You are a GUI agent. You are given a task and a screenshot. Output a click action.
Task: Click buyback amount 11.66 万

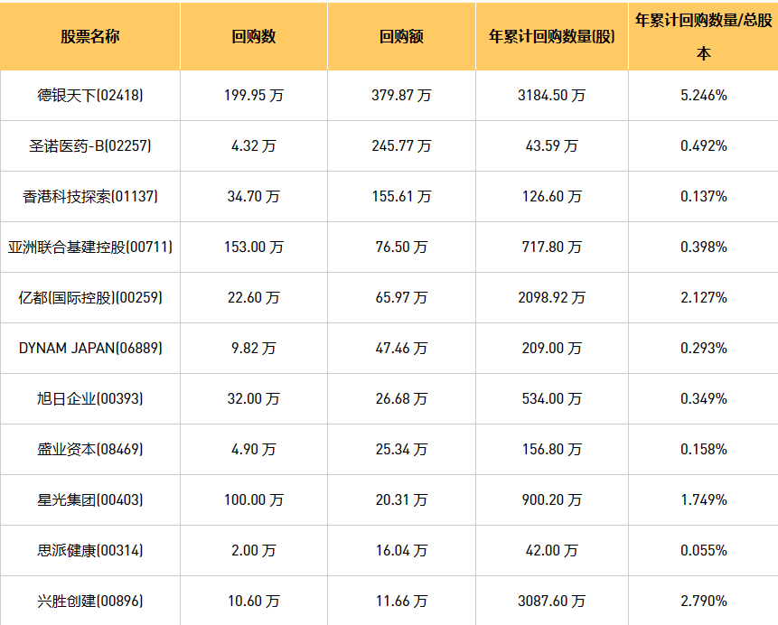click(x=401, y=602)
